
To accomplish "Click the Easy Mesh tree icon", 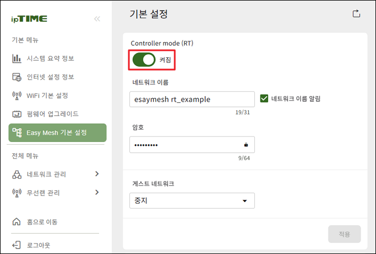I will coord(17,133).
